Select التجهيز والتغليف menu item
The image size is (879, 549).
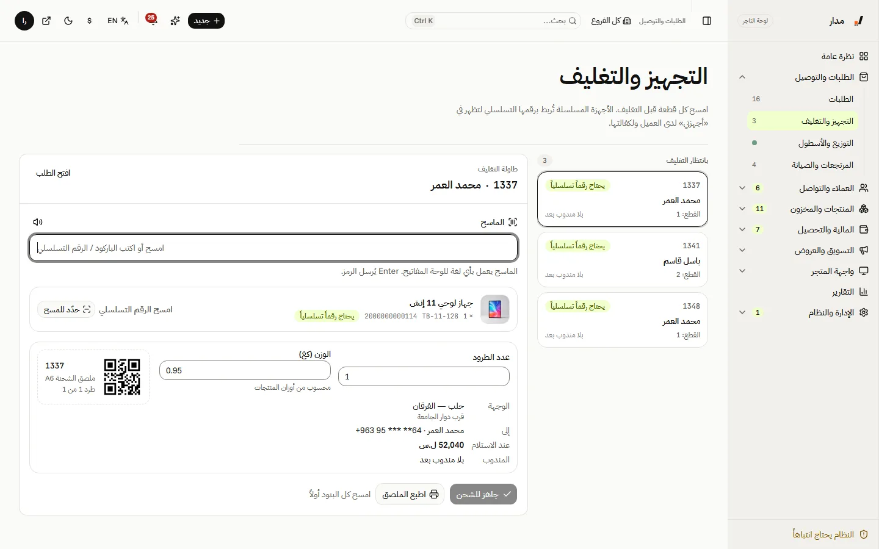tap(803, 121)
